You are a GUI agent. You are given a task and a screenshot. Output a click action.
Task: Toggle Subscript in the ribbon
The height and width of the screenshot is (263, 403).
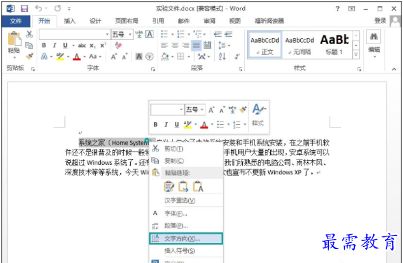click(93, 45)
